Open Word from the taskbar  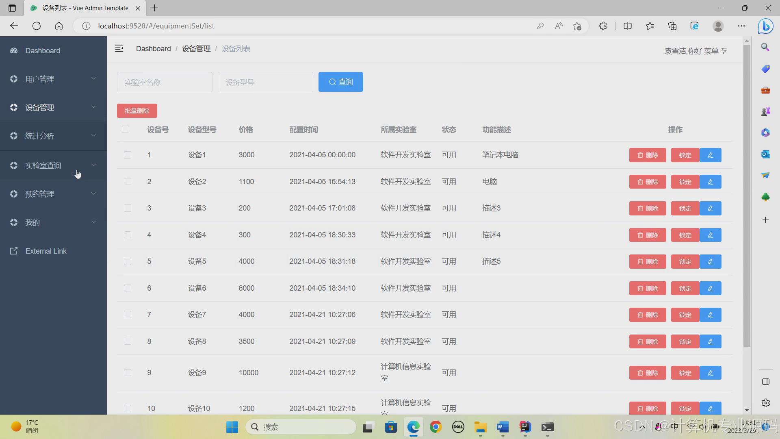[x=503, y=427]
